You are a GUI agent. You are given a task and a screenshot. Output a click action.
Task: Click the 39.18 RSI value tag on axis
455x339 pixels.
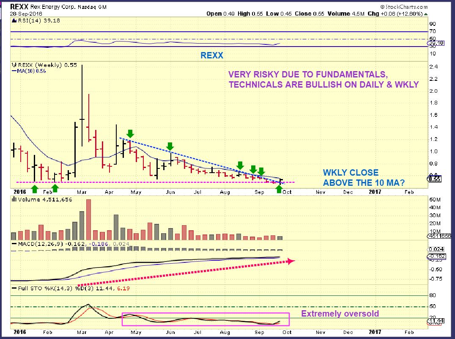(x=436, y=43)
